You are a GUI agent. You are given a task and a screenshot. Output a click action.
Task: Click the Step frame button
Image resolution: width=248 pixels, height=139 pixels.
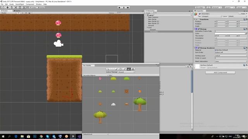[128, 8]
